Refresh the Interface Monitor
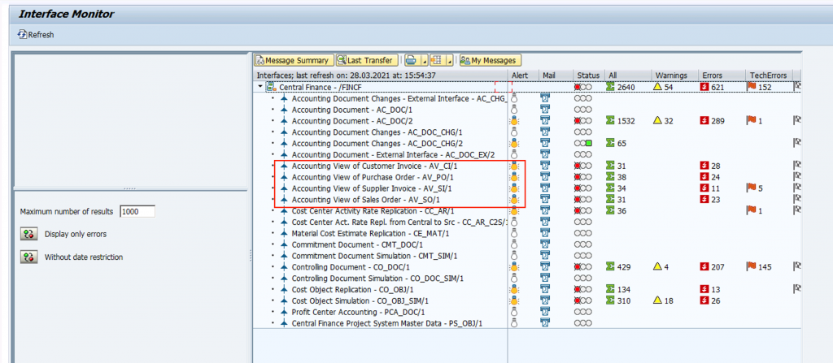Viewport: 833px width, 363px height. pyautogui.click(x=36, y=35)
